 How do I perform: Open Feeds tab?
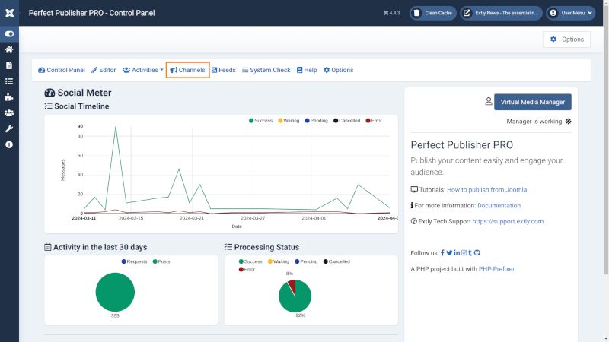coord(223,70)
